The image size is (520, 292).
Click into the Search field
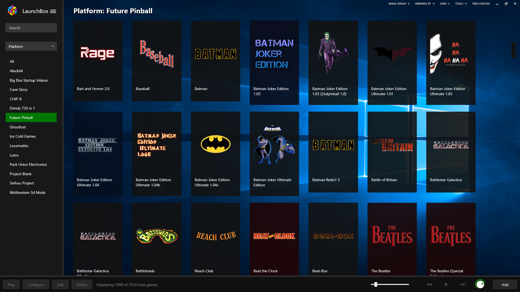point(31,28)
